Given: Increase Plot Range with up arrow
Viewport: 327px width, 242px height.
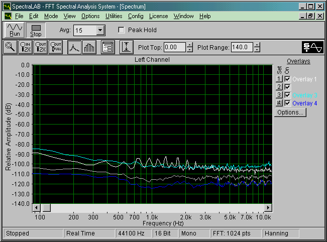Looking at the screenshot, I should [257, 45].
